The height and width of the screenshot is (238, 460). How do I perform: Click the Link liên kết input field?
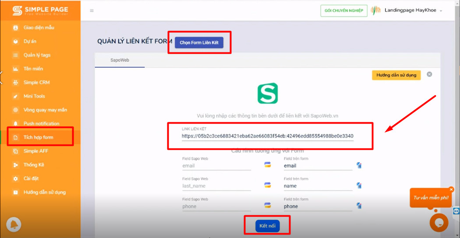click(268, 136)
